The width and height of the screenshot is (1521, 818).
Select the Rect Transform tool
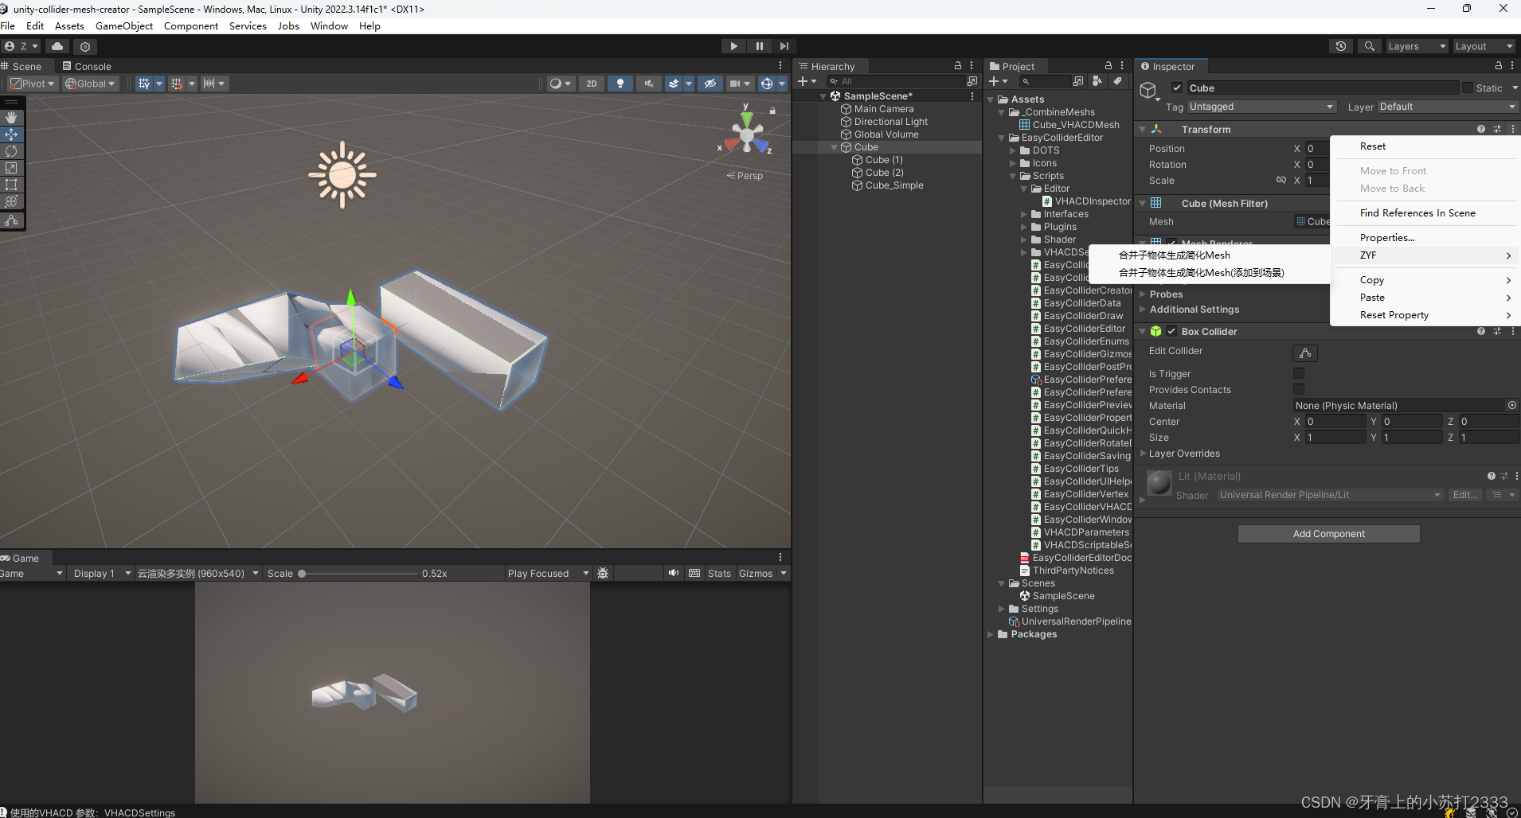coord(11,185)
